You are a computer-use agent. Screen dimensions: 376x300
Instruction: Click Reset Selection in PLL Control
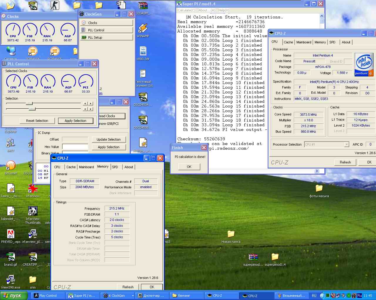(37, 121)
